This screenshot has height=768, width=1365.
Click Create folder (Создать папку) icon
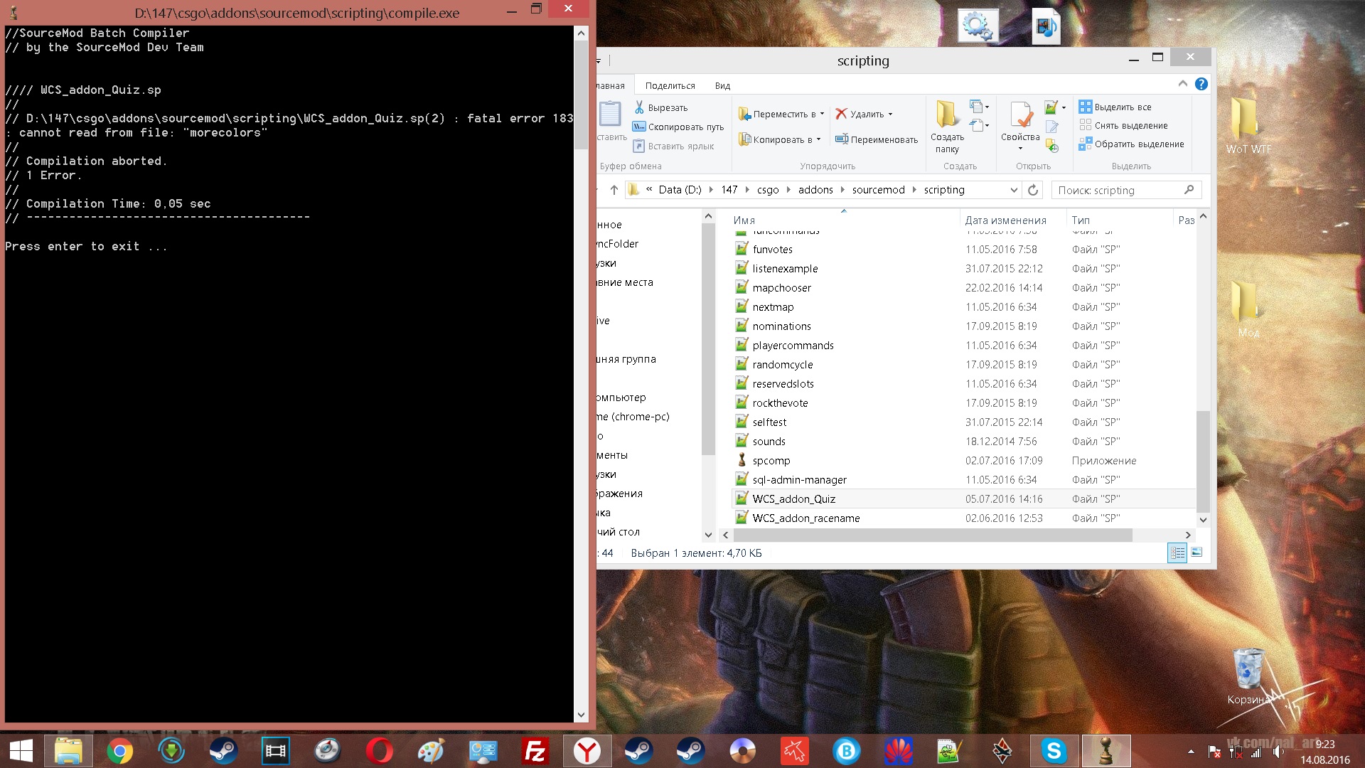tap(947, 116)
